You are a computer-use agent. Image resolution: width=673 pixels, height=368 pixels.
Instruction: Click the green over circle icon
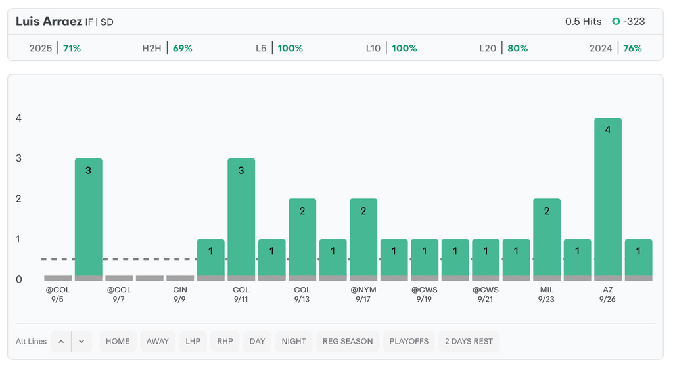click(x=616, y=22)
